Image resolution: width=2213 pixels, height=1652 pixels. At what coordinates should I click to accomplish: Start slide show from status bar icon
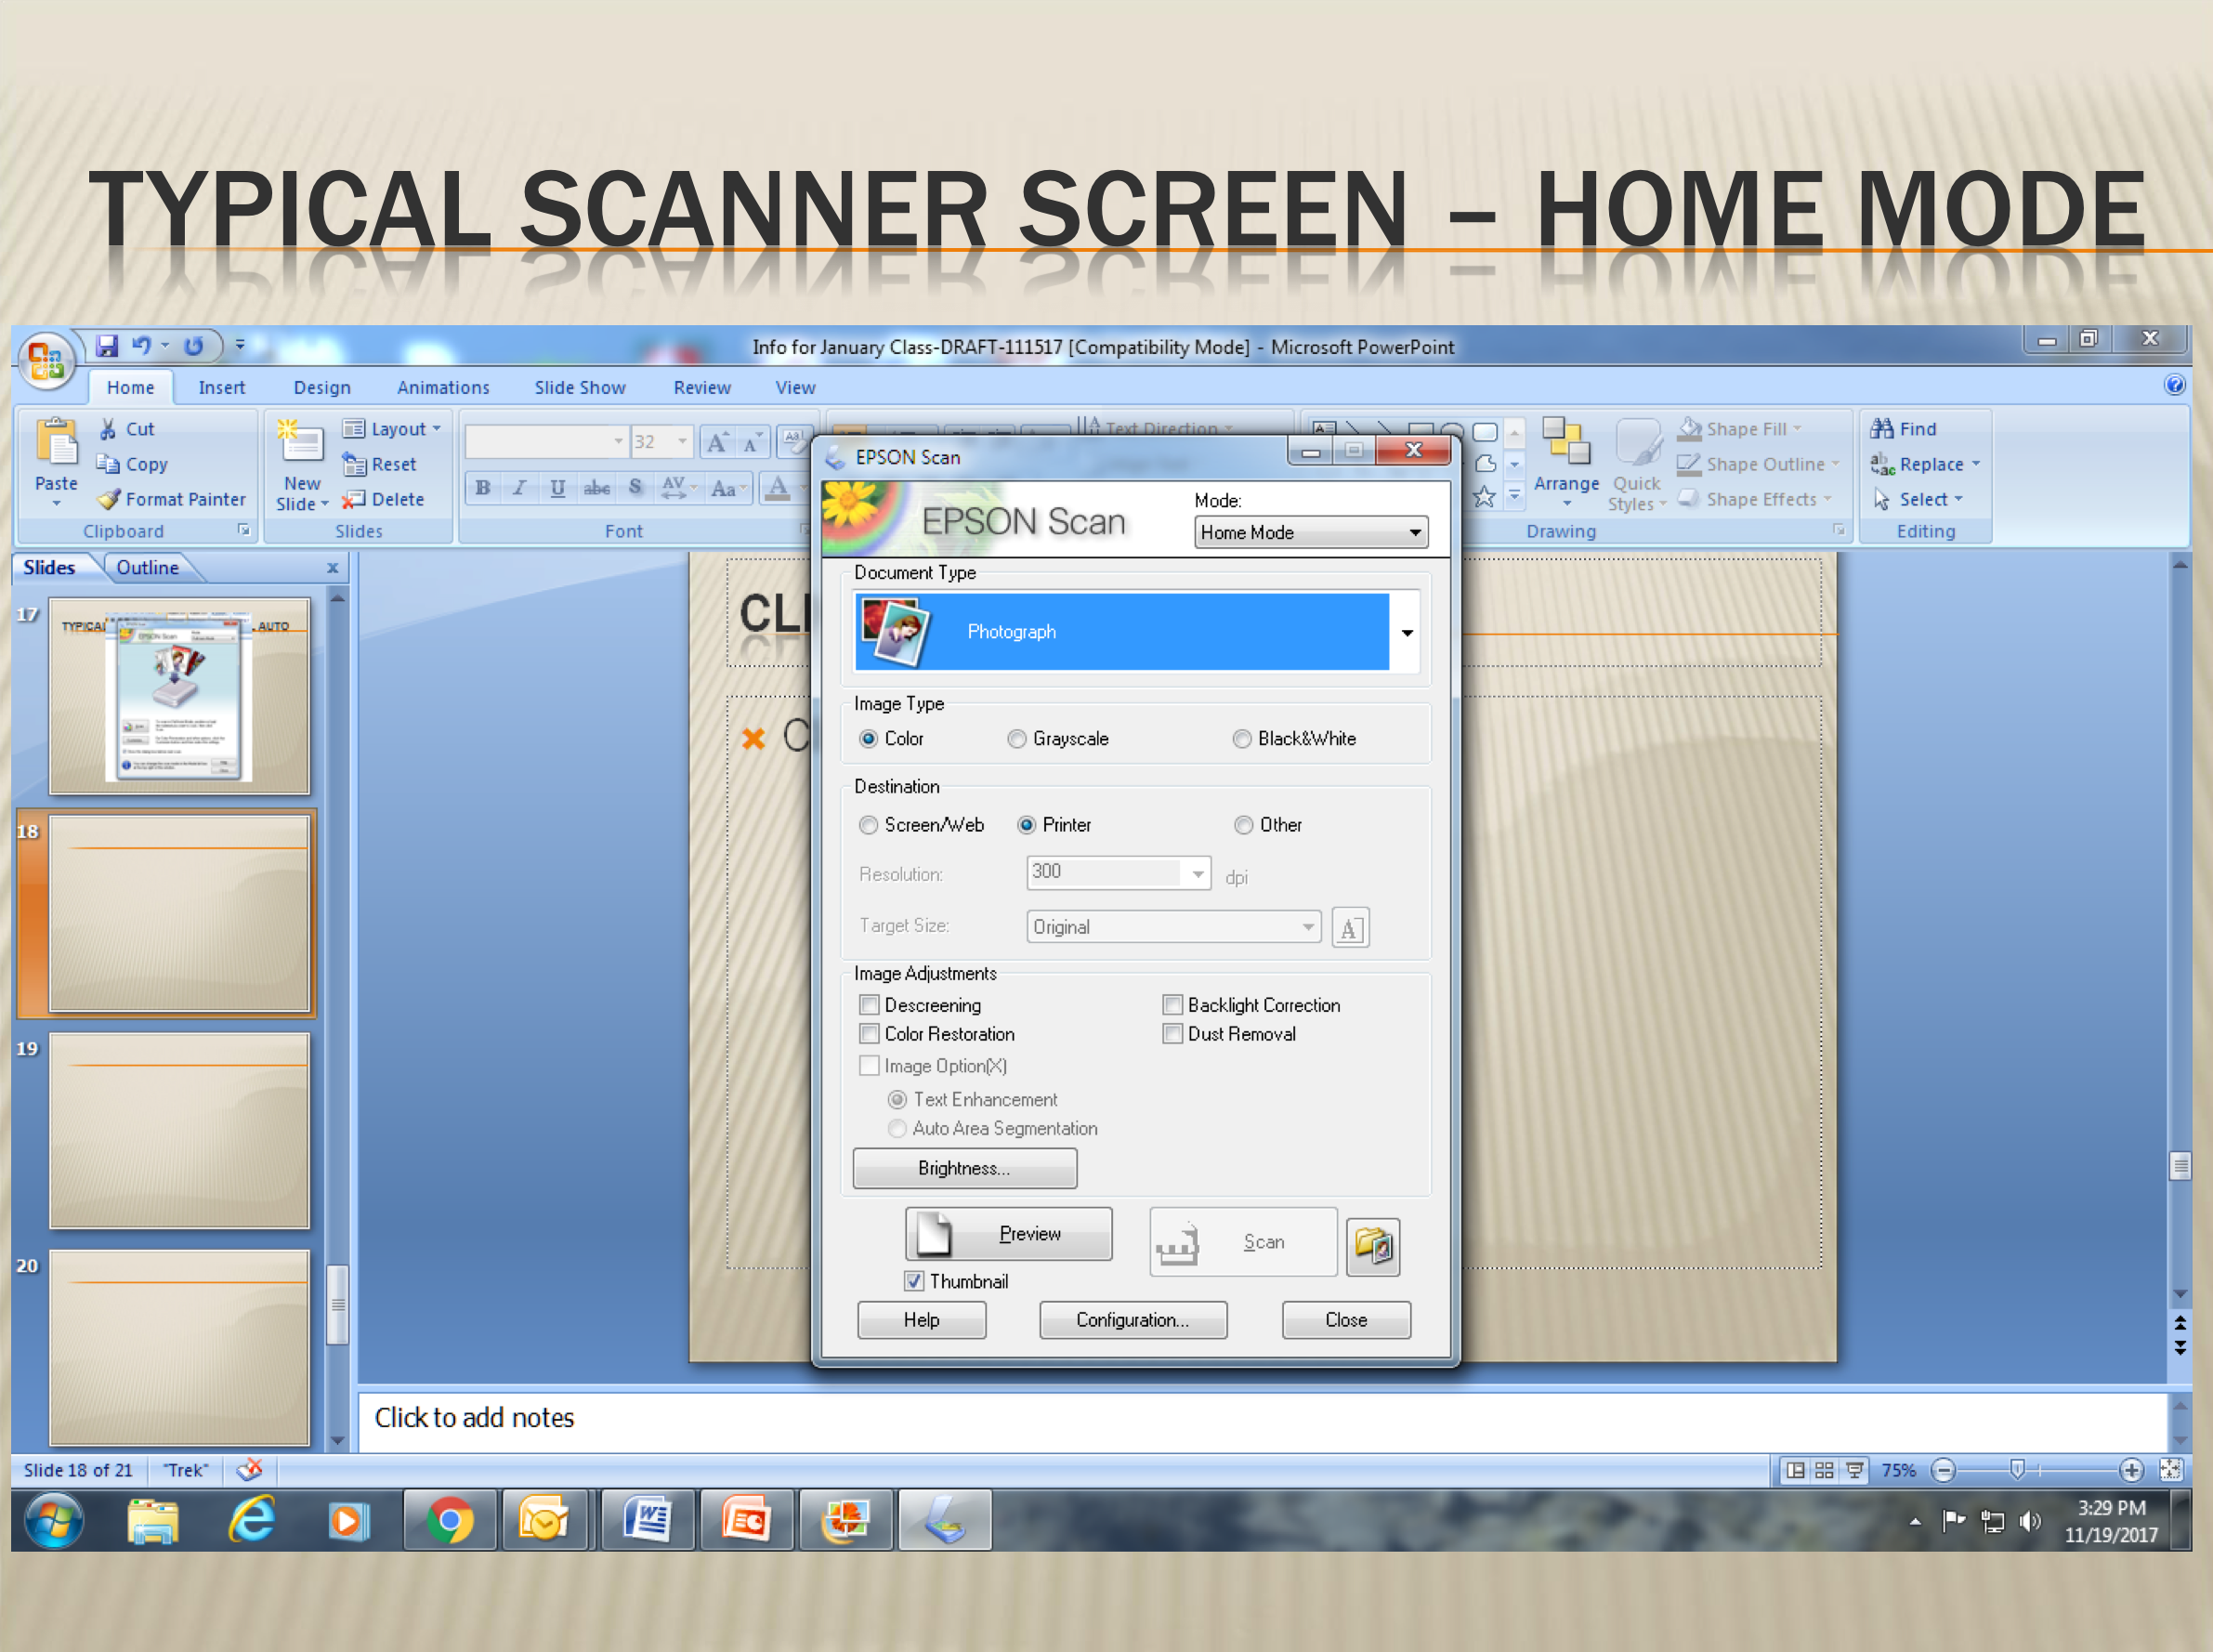[x=1856, y=1470]
